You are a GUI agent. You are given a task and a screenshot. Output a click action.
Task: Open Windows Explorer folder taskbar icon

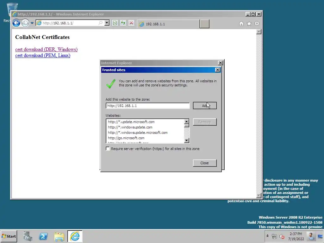59,236
